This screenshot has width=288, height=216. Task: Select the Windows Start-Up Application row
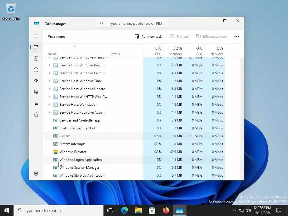(134, 175)
